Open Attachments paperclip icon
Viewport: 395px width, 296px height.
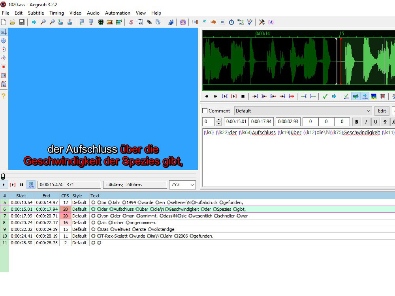point(149,22)
